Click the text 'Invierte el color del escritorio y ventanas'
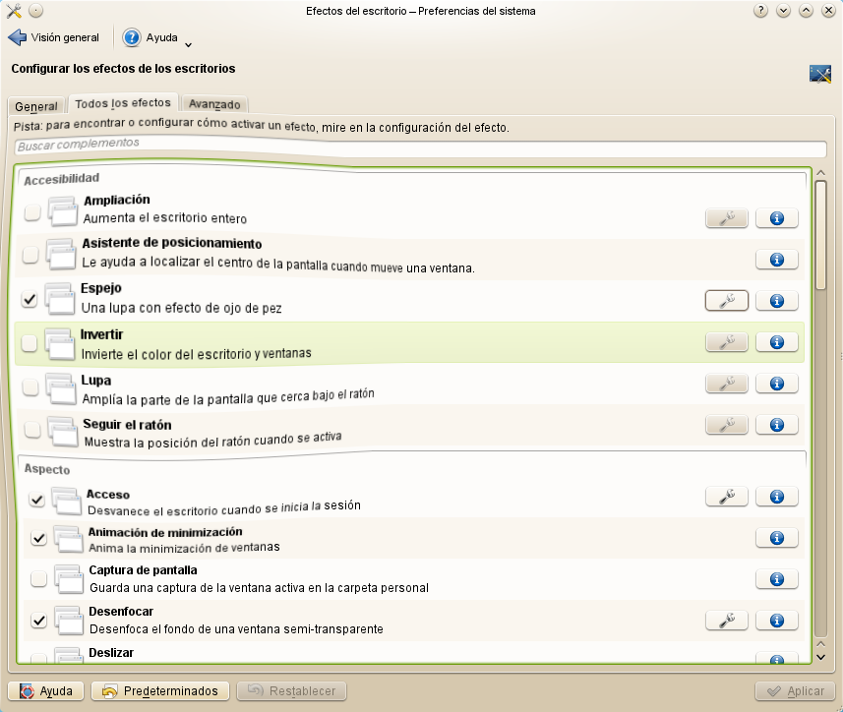Screen dimensions: 843x712 coord(196,354)
